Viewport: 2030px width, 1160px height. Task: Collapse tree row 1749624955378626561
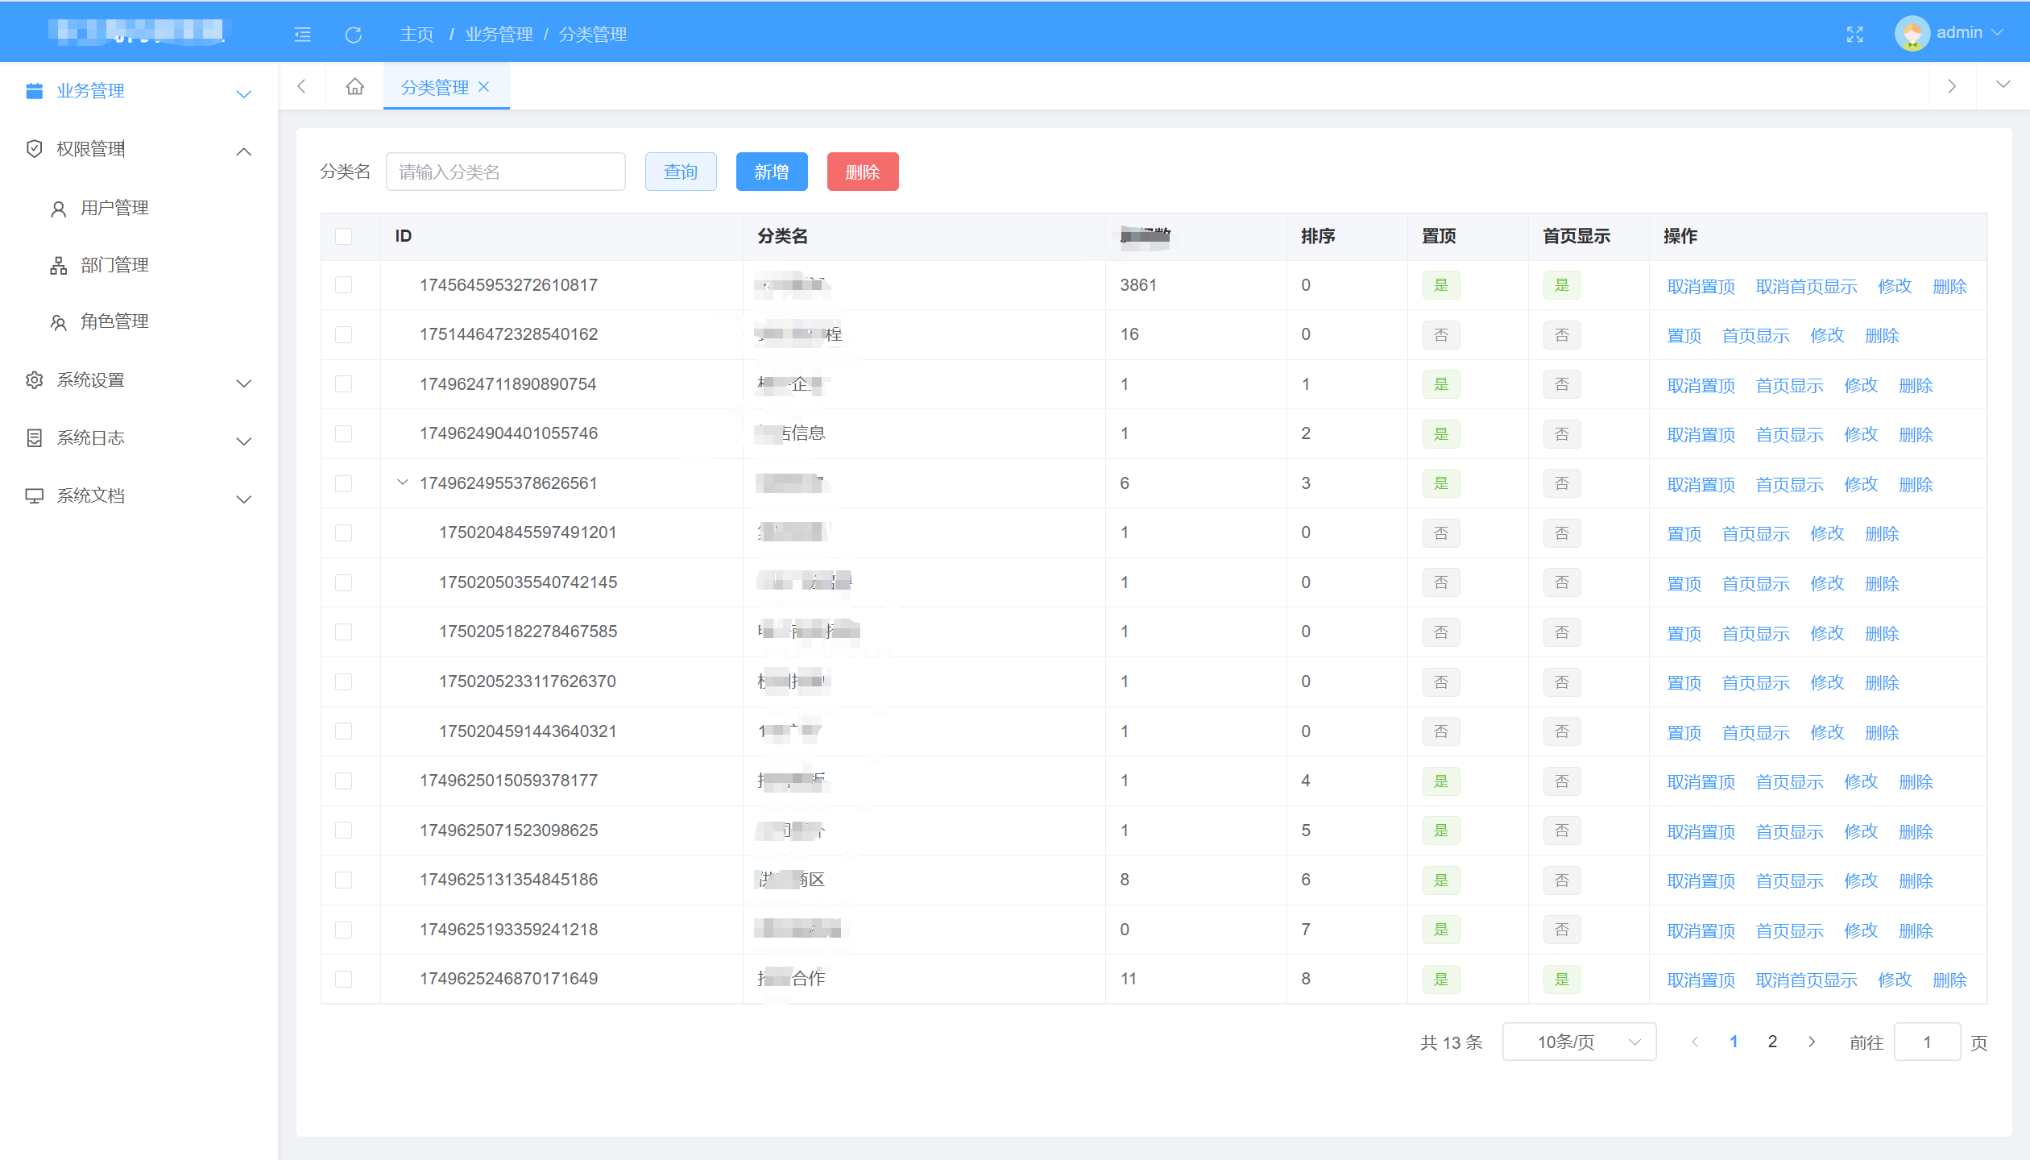click(x=403, y=483)
